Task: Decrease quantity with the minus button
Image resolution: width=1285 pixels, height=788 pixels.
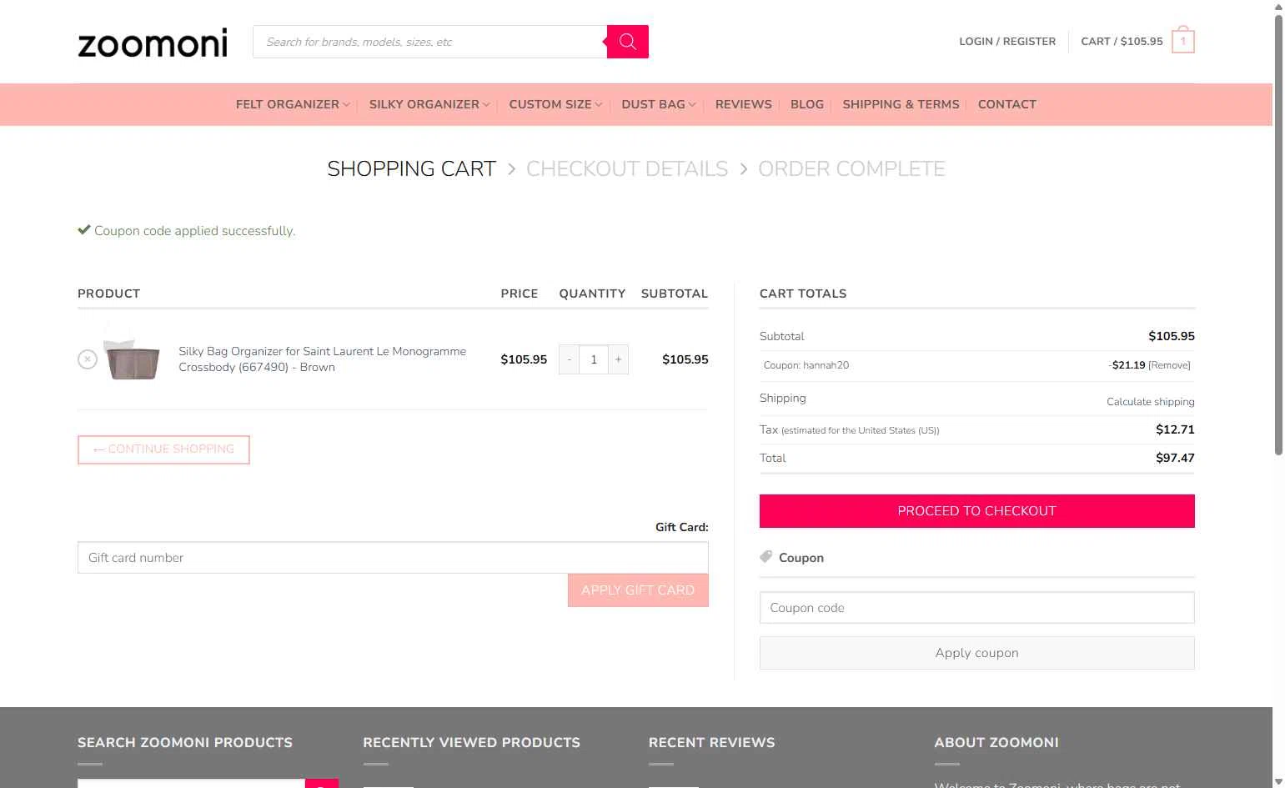Action: (x=569, y=359)
